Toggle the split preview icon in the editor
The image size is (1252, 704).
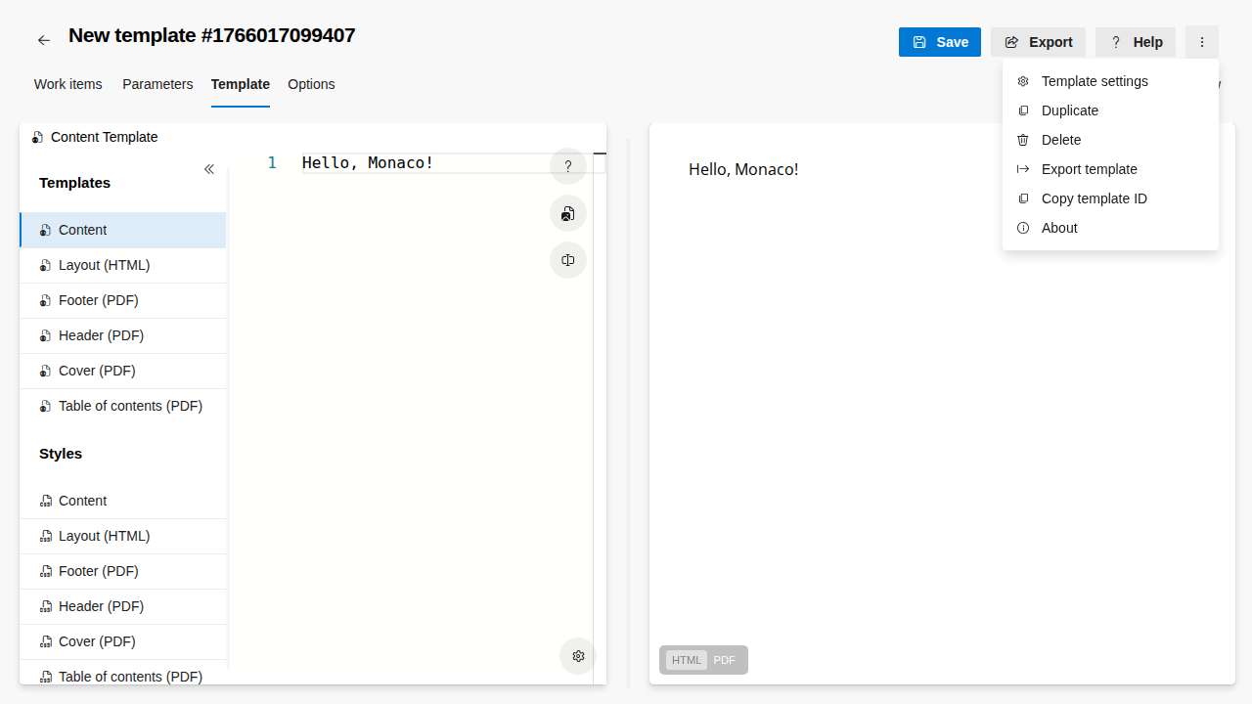tap(567, 260)
